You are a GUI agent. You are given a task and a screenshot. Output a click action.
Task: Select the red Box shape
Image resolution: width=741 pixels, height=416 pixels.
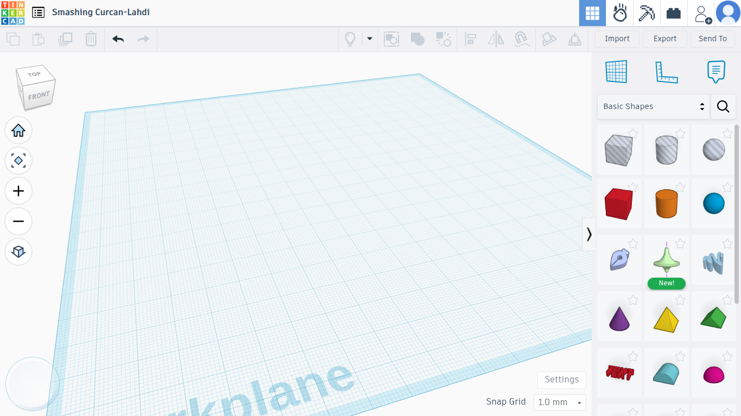[x=619, y=204]
